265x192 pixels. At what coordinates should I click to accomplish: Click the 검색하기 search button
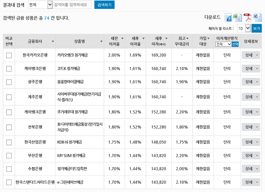(x=104, y=5)
